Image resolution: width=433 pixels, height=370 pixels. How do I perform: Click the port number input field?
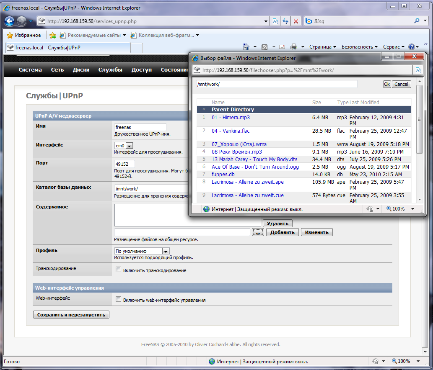click(x=124, y=164)
